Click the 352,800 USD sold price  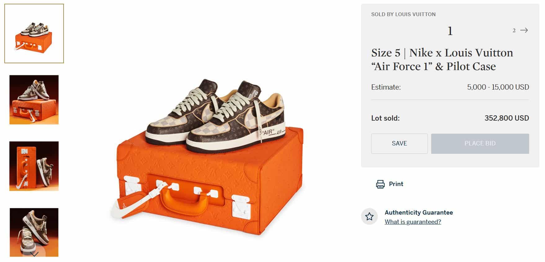tap(507, 118)
